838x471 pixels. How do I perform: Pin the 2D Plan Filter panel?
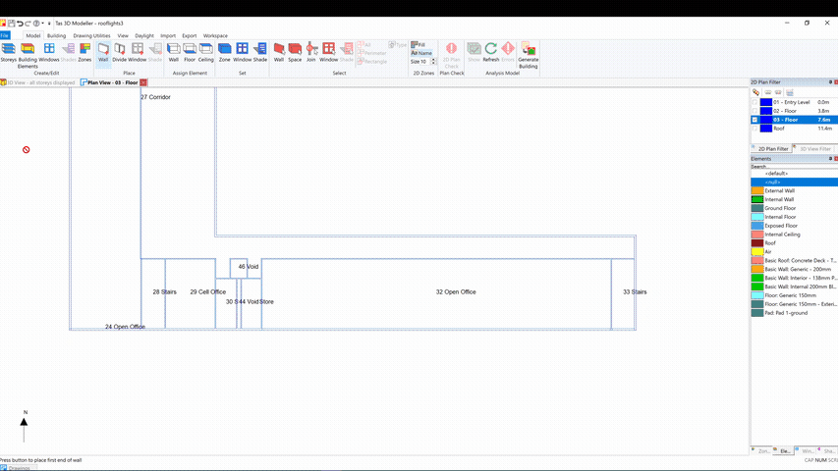[830, 82]
